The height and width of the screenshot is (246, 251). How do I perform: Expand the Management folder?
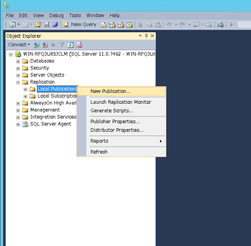point(18,110)
